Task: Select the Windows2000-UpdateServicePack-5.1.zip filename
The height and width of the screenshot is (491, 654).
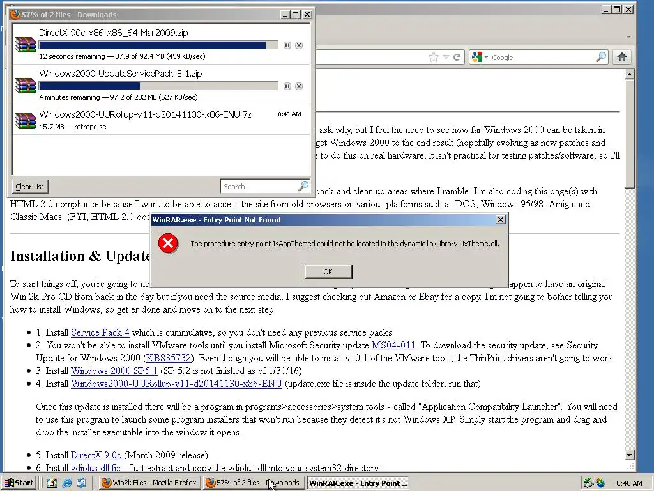Action: (121, 74)
